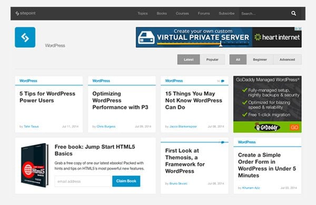Click the blue SitePoint square logo

coord(25,37)
